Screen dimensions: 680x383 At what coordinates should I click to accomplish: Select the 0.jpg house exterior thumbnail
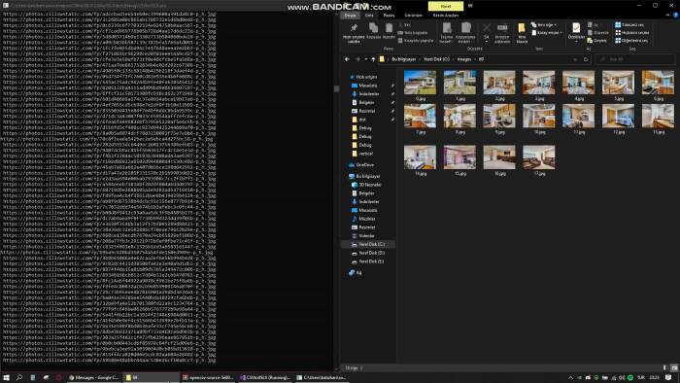[x=420, y=83]
